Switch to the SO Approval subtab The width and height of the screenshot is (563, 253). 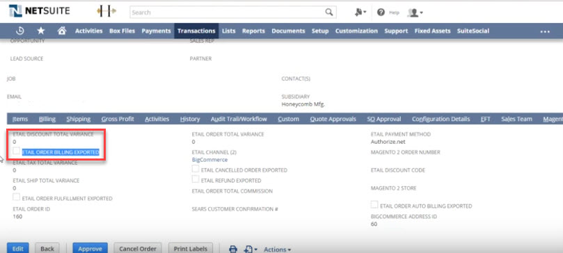(x=384, y=119)
